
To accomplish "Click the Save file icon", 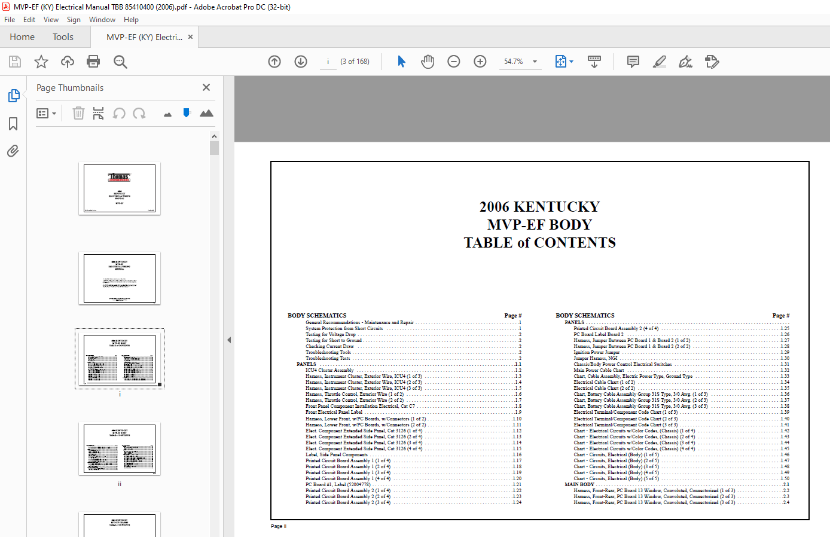I will [x=15, y=62].
